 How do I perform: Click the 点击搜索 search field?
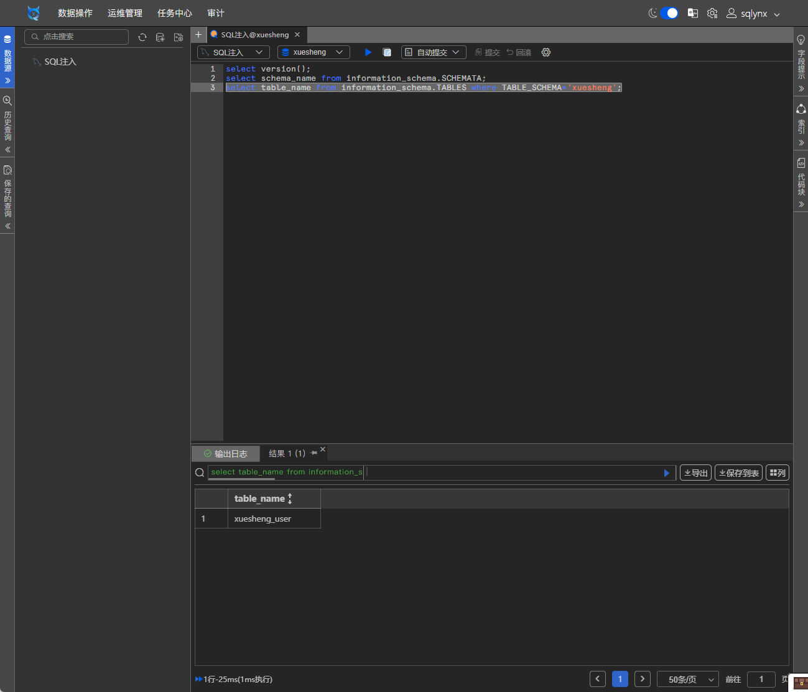pyautogui.click(x=77, y=37)
